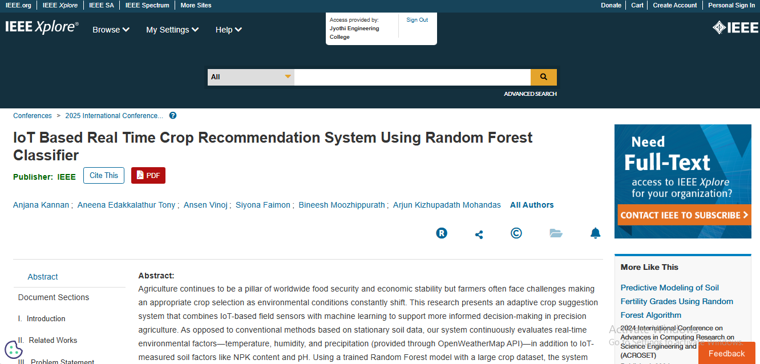Open the All Authors link
The image size is (760, 364).
(x=531, y=205)
